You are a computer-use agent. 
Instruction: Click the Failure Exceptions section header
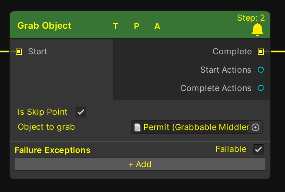[53, 150]
